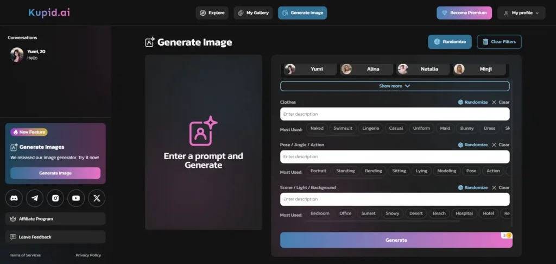Open the My Gallery tab

253,13
